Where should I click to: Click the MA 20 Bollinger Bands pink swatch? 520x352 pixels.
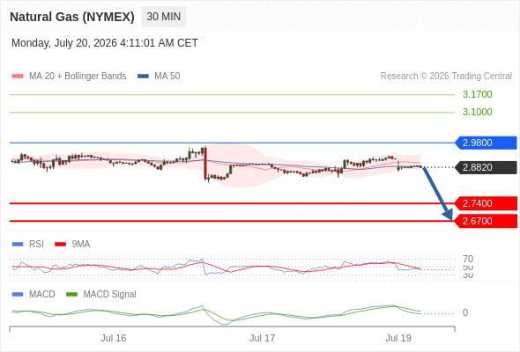click(x=18, y=77)
